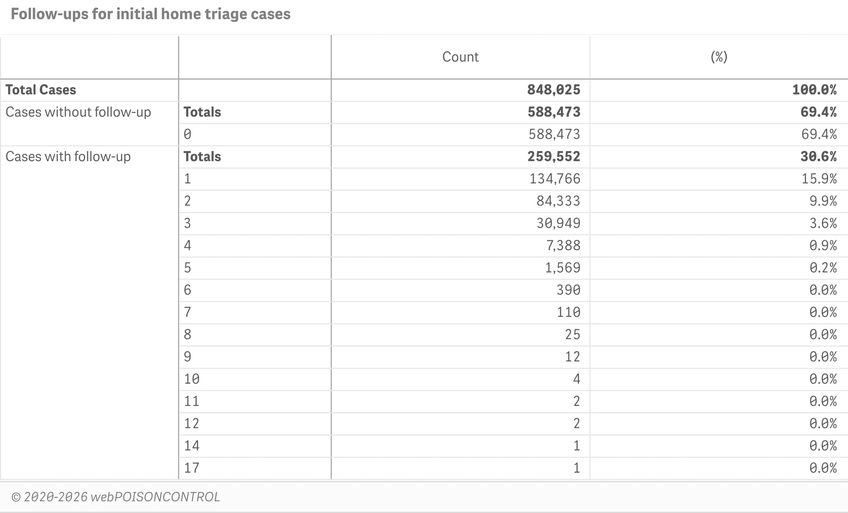This screenshot has height=513, width=848.
Task: Select the Cases with follow-up label
Action: click(x=68, y=156)
